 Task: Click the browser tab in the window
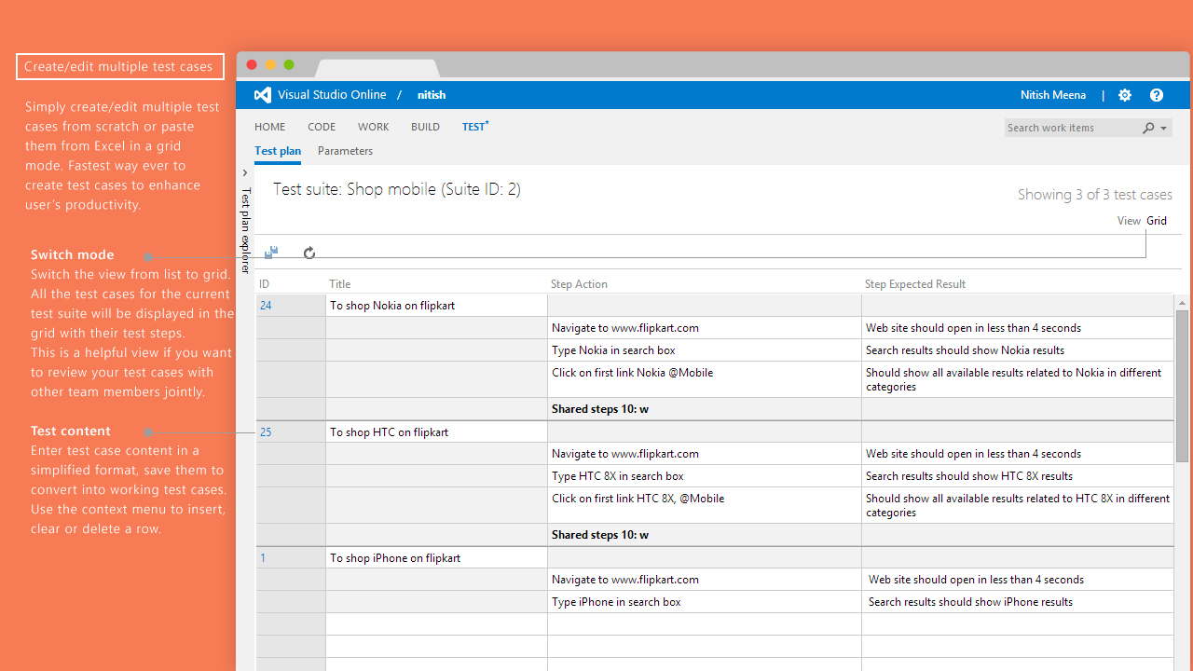[377, 68]
